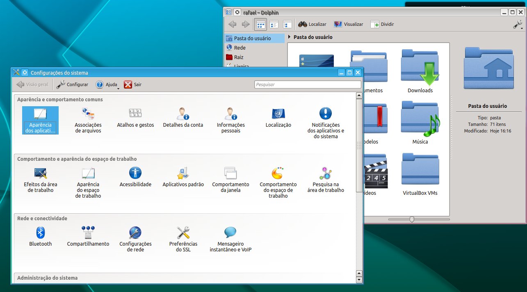Select Rede in Dolphin places panel
The height and width of the screenshot is (292, 527).
coord(254,48)
